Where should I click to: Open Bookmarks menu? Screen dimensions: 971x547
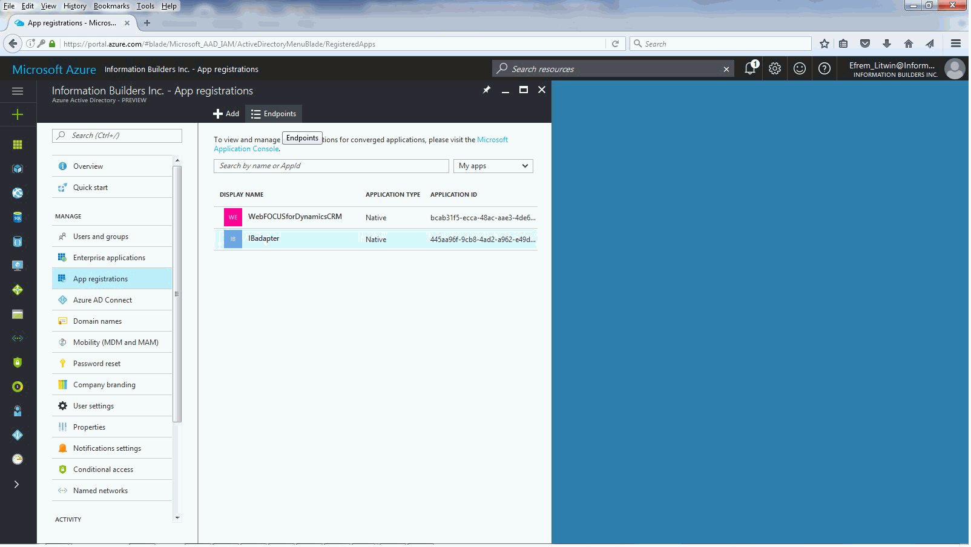click(111, 6)
